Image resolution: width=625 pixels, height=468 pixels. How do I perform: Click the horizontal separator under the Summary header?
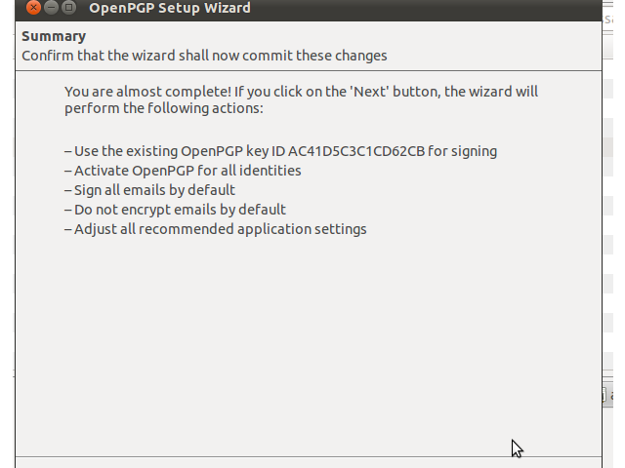309,71
